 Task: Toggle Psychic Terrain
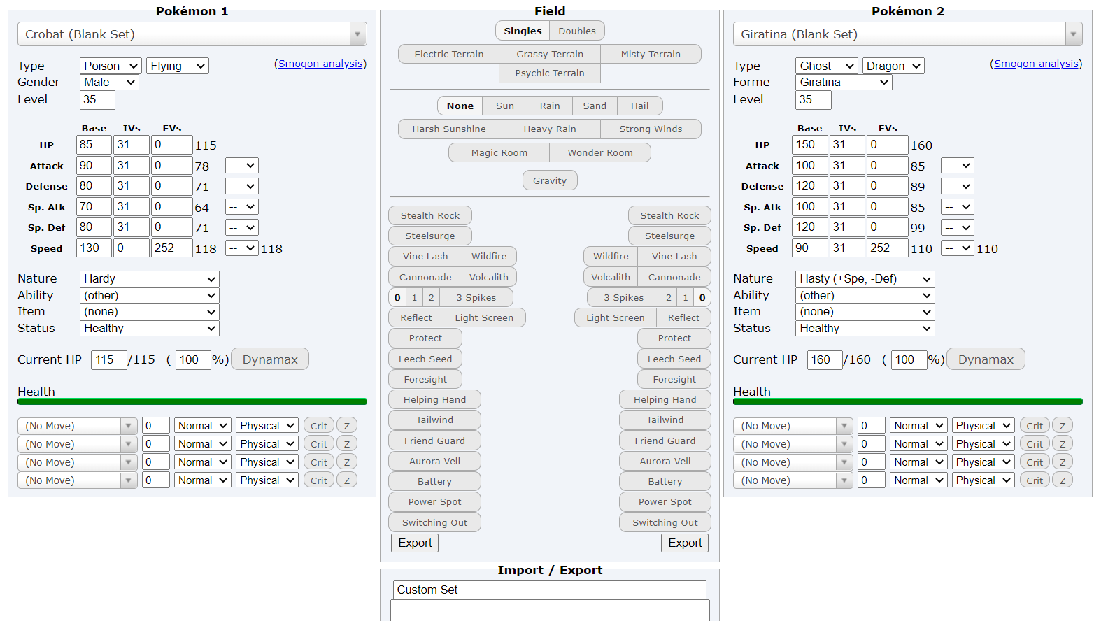[550, 73]
